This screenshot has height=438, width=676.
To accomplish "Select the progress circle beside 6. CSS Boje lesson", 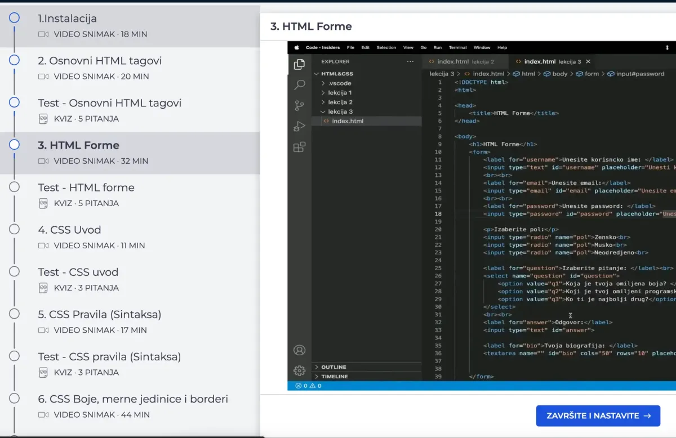I will (14, 398).
